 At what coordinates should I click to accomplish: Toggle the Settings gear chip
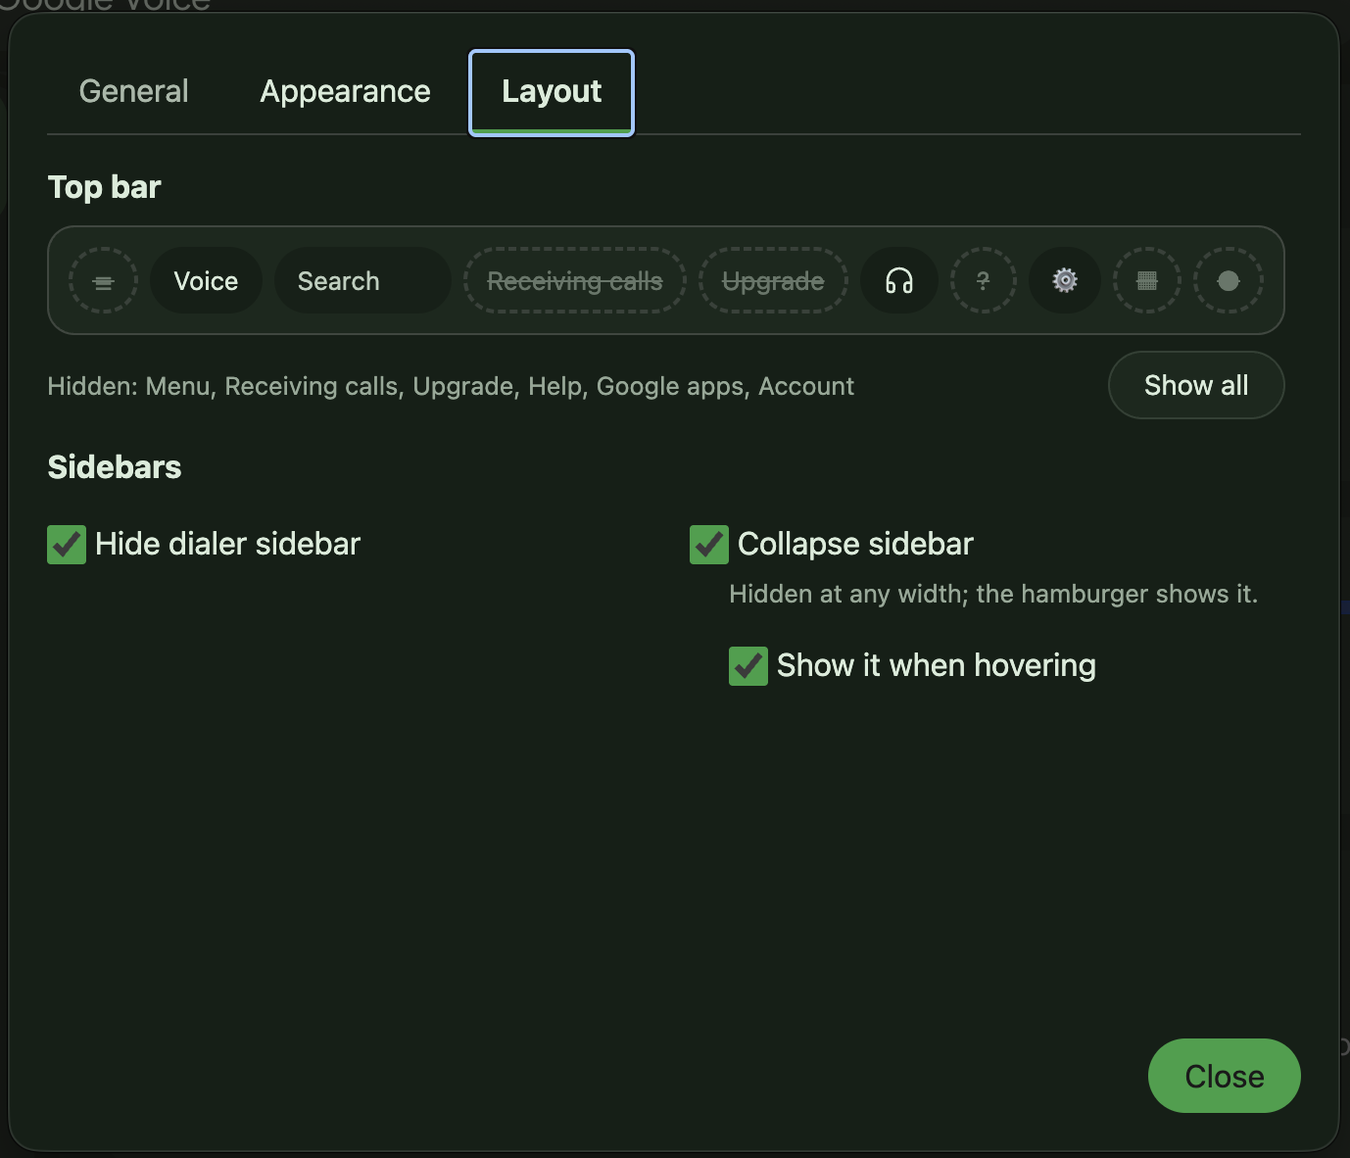(1065, 281)
